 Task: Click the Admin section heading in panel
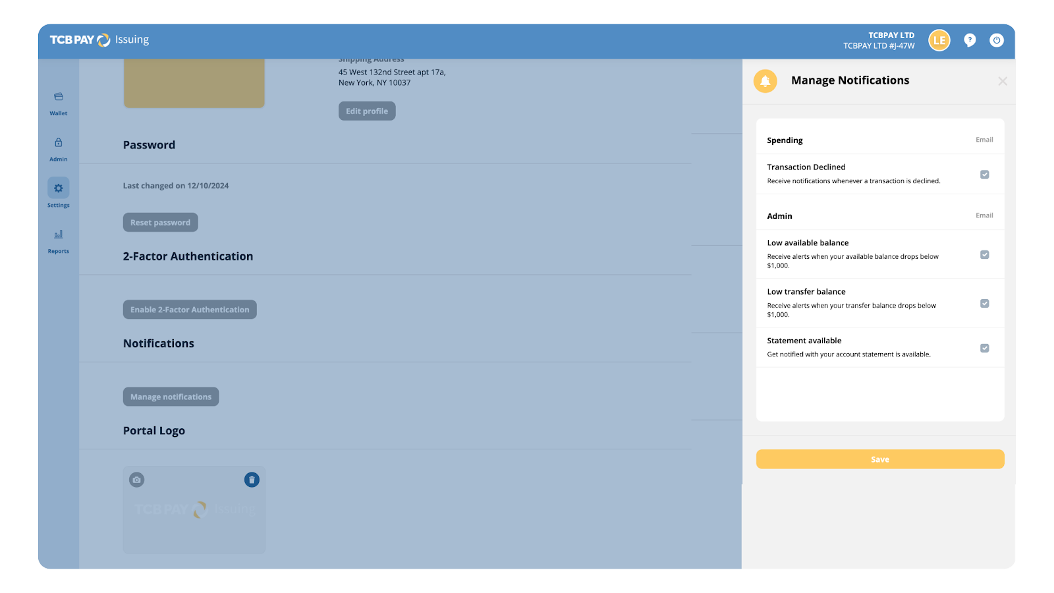[x=779, y=216]
